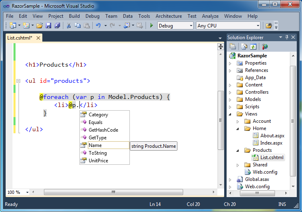Click the Navigate Forward toolbar icon
302x212 pixels.
tap(140, 25)
